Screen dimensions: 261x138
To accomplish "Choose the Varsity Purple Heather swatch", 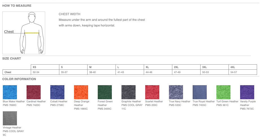I will coord(247,92).
